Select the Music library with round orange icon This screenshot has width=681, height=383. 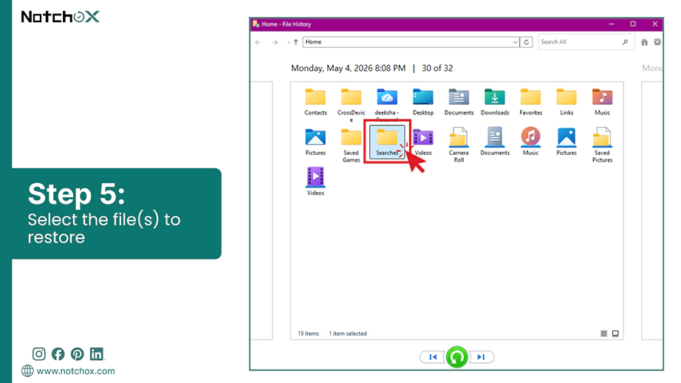coord(531,142)
